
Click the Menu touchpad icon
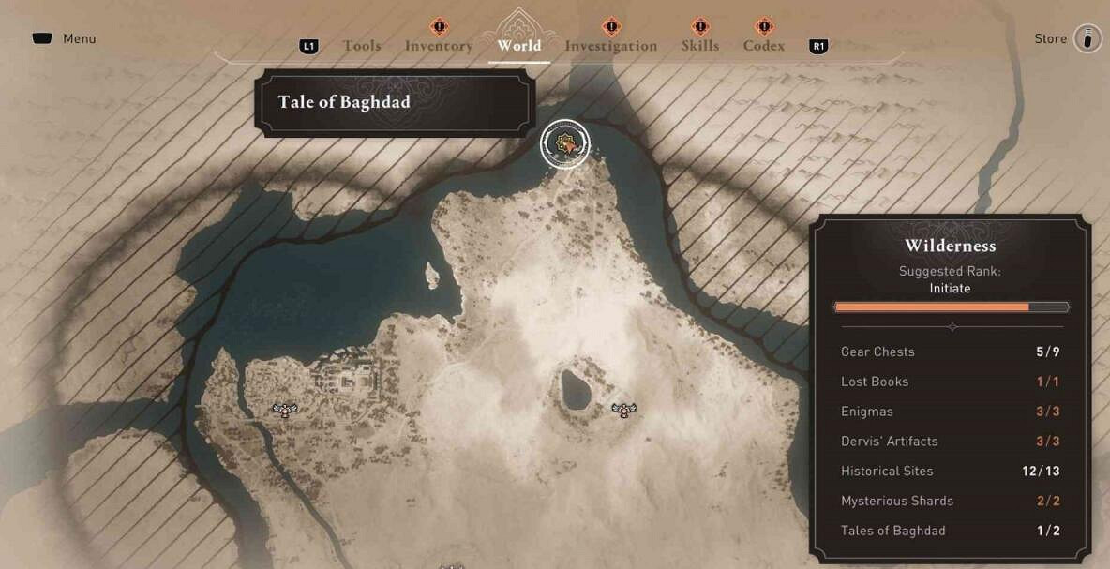click(42, 38)
